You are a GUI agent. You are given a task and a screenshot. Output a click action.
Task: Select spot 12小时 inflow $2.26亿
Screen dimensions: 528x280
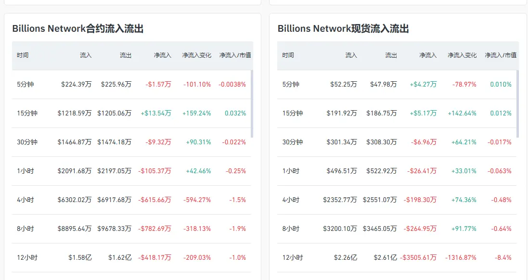click(x=346, y=258)
